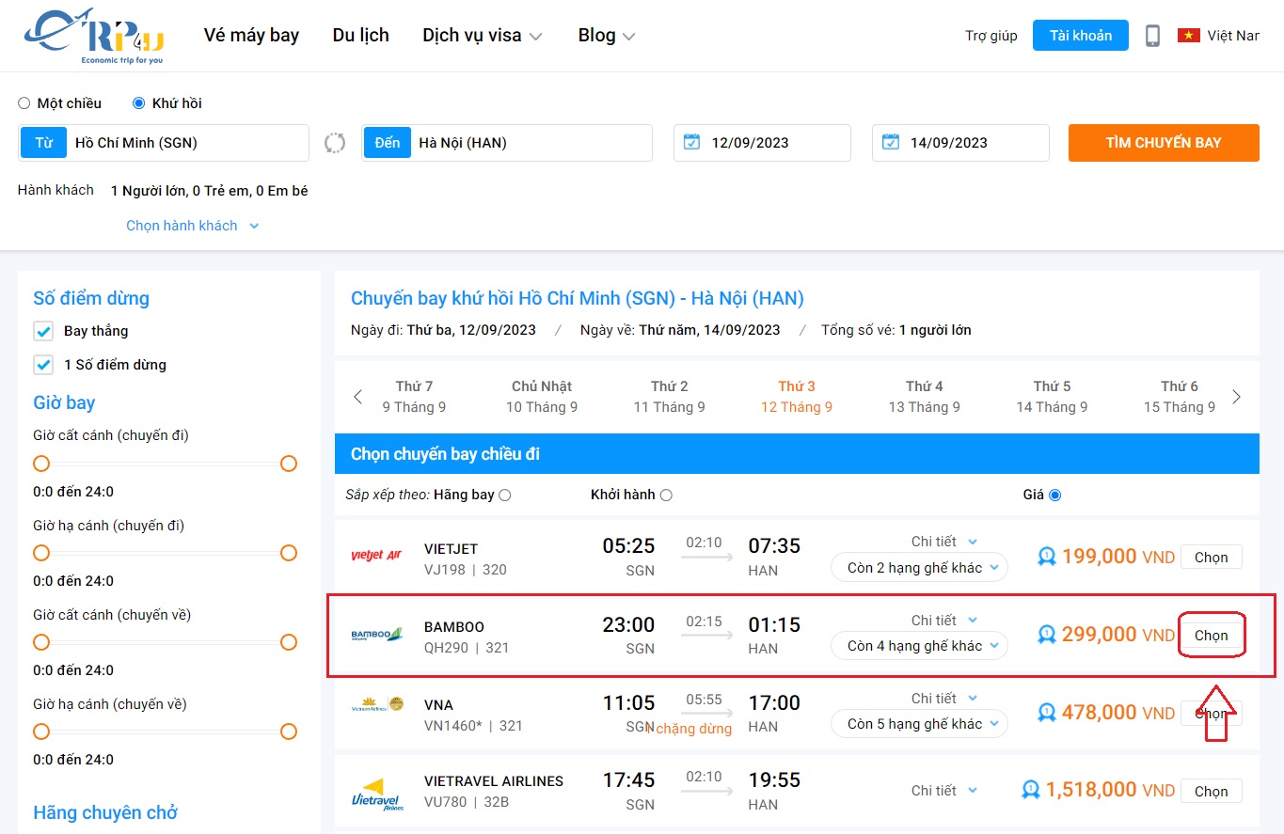
Task: Click the Việt Nam language label
Action: [1233, 36]
